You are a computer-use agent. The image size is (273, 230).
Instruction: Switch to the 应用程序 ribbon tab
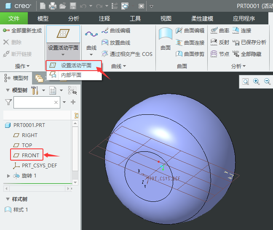coord(244,18)
